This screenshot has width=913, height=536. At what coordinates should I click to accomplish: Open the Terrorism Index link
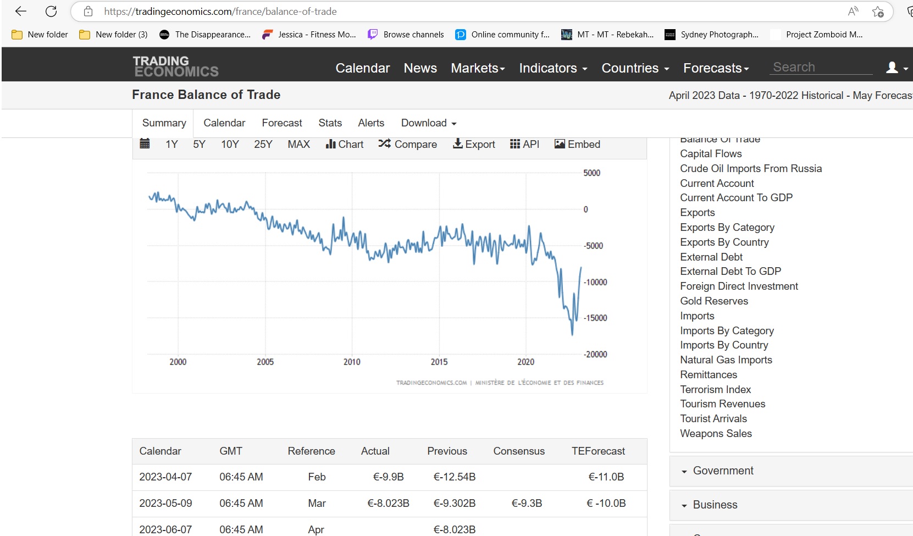click(x=715, y=389)
